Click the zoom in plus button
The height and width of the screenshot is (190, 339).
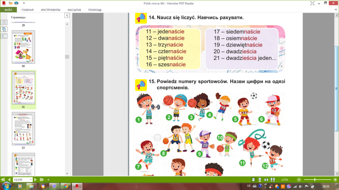[x=335, y=180]
